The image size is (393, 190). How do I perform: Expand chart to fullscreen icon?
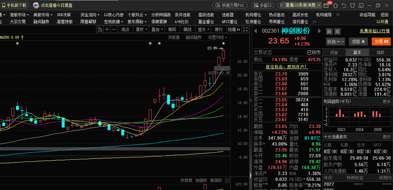[246, 30]
